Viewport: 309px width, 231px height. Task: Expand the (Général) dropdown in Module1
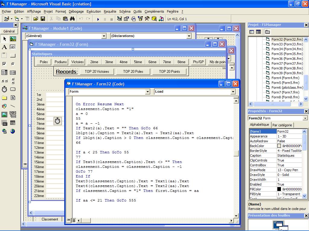104,36
